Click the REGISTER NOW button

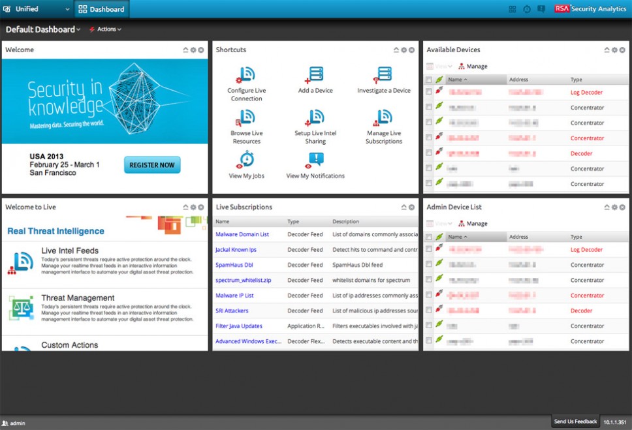(151, 165)
